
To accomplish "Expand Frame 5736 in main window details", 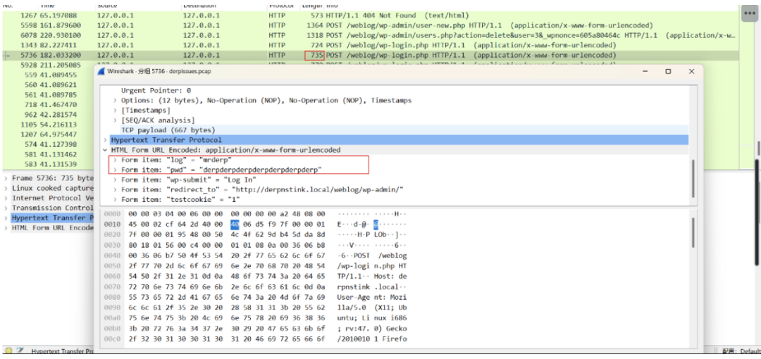I will pyautogui.click(x=6, y=178).
